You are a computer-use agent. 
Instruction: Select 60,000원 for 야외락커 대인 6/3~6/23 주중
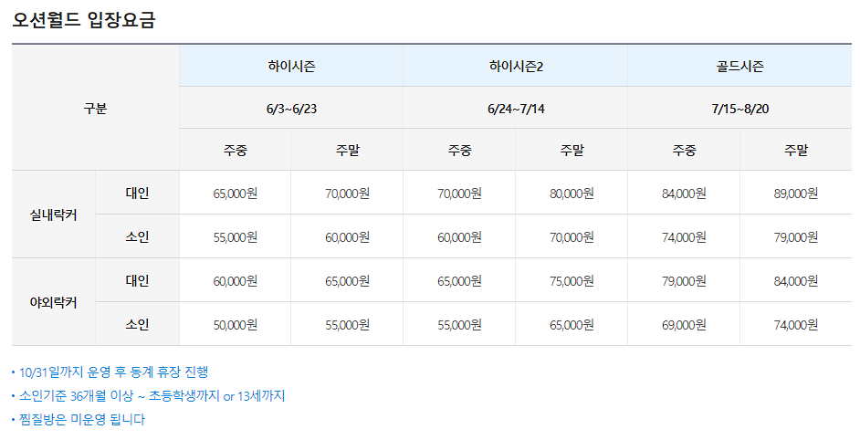click(x=235, y=281)
